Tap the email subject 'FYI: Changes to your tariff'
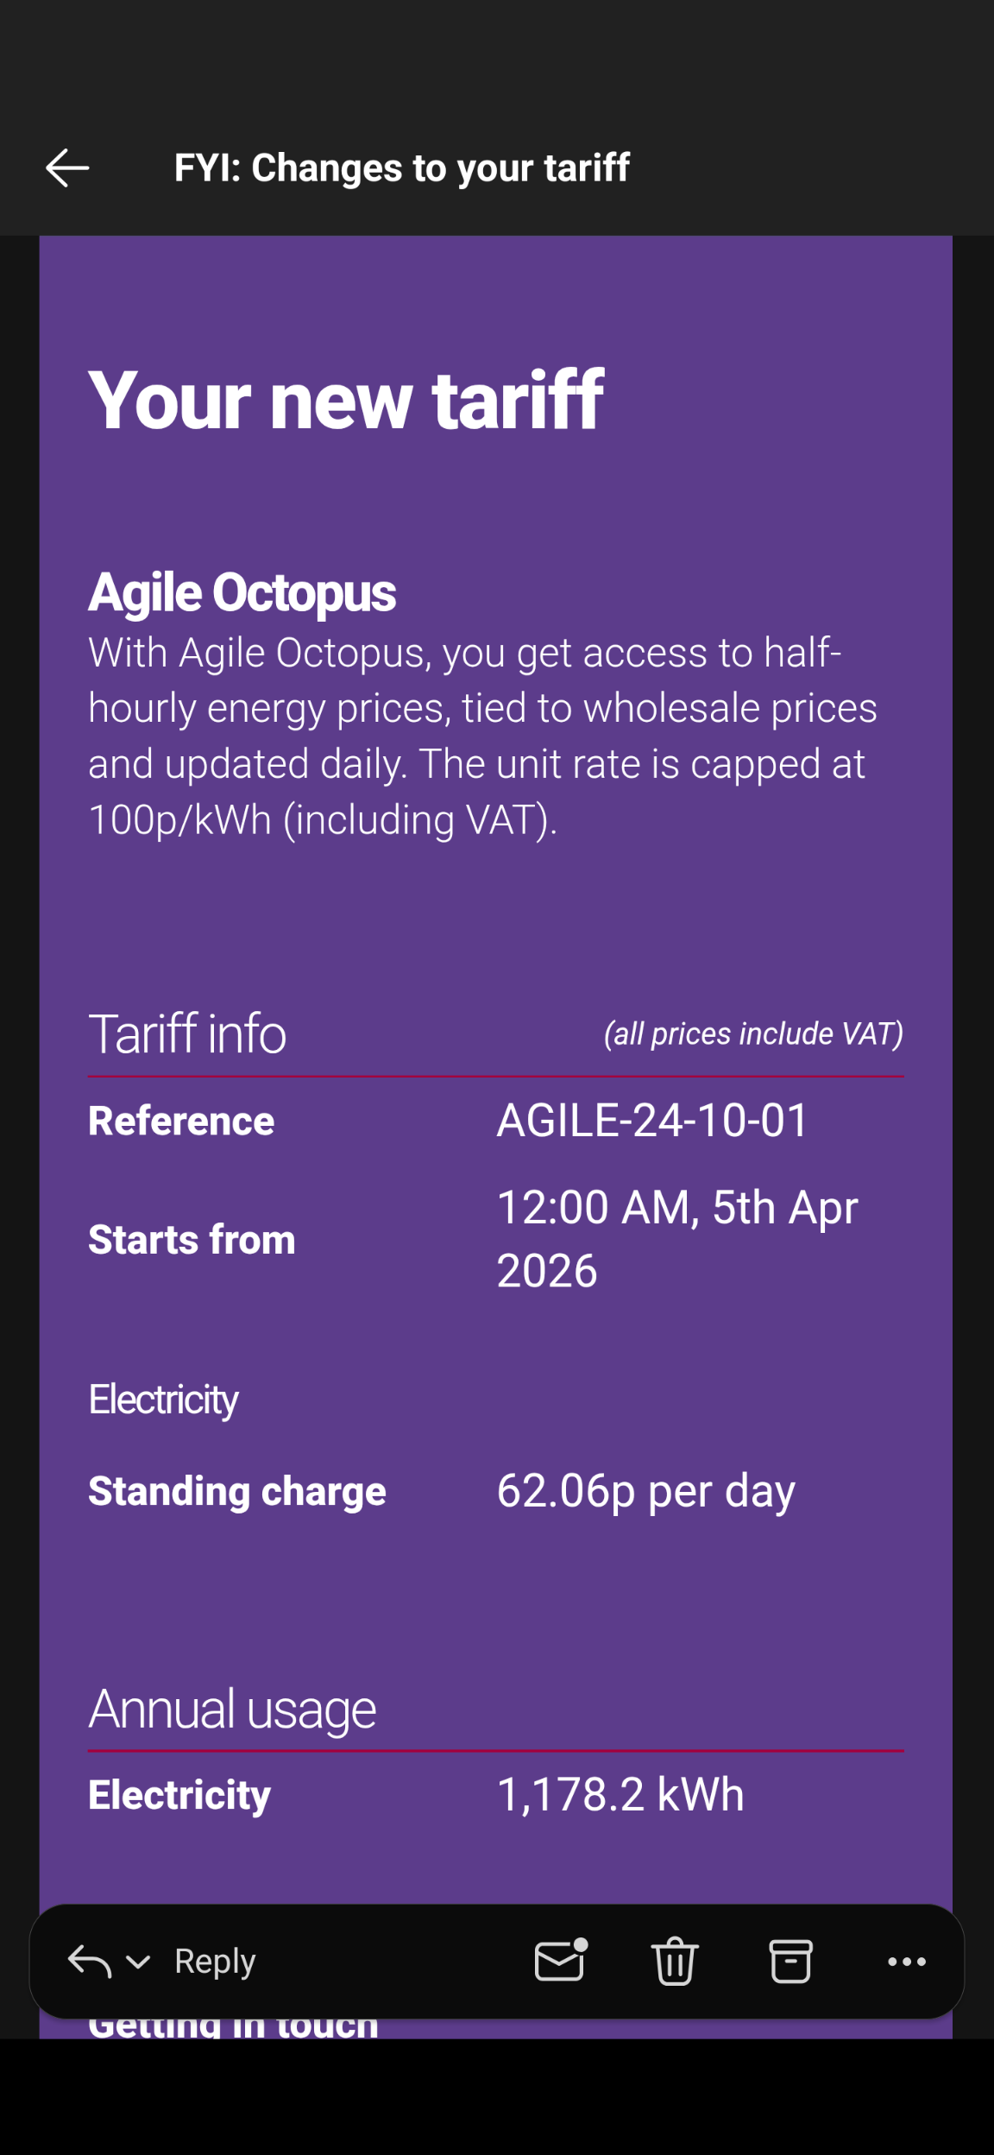This screenshot has width=994, height=2155. pos(402,167)
